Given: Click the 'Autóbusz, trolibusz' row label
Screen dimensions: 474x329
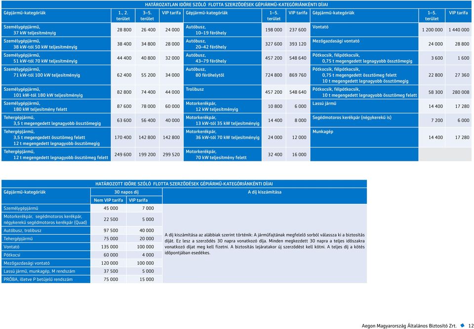Looking at the screenshot, I should point(22,230).
